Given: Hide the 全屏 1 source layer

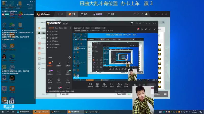Looking at the screenshot, I should pos(48,38).
